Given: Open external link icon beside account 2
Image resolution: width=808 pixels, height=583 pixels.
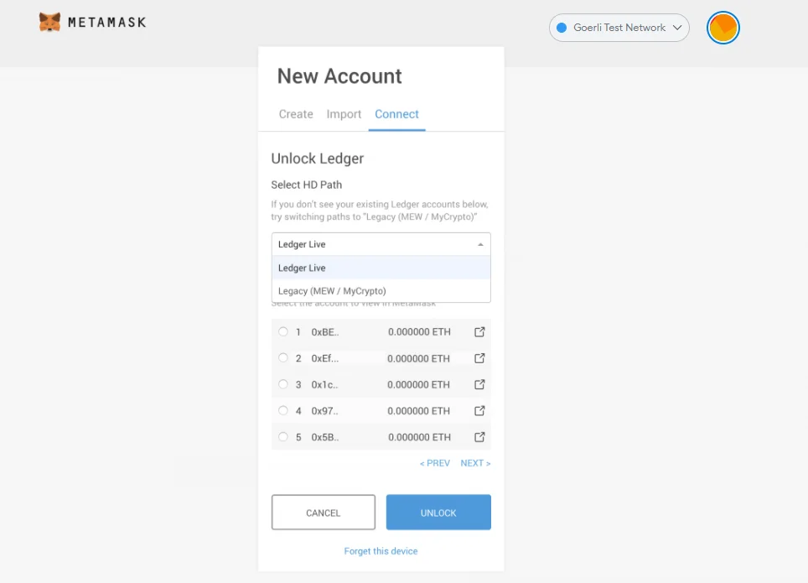Looking at the screenshot, I should tap(479, 358).
